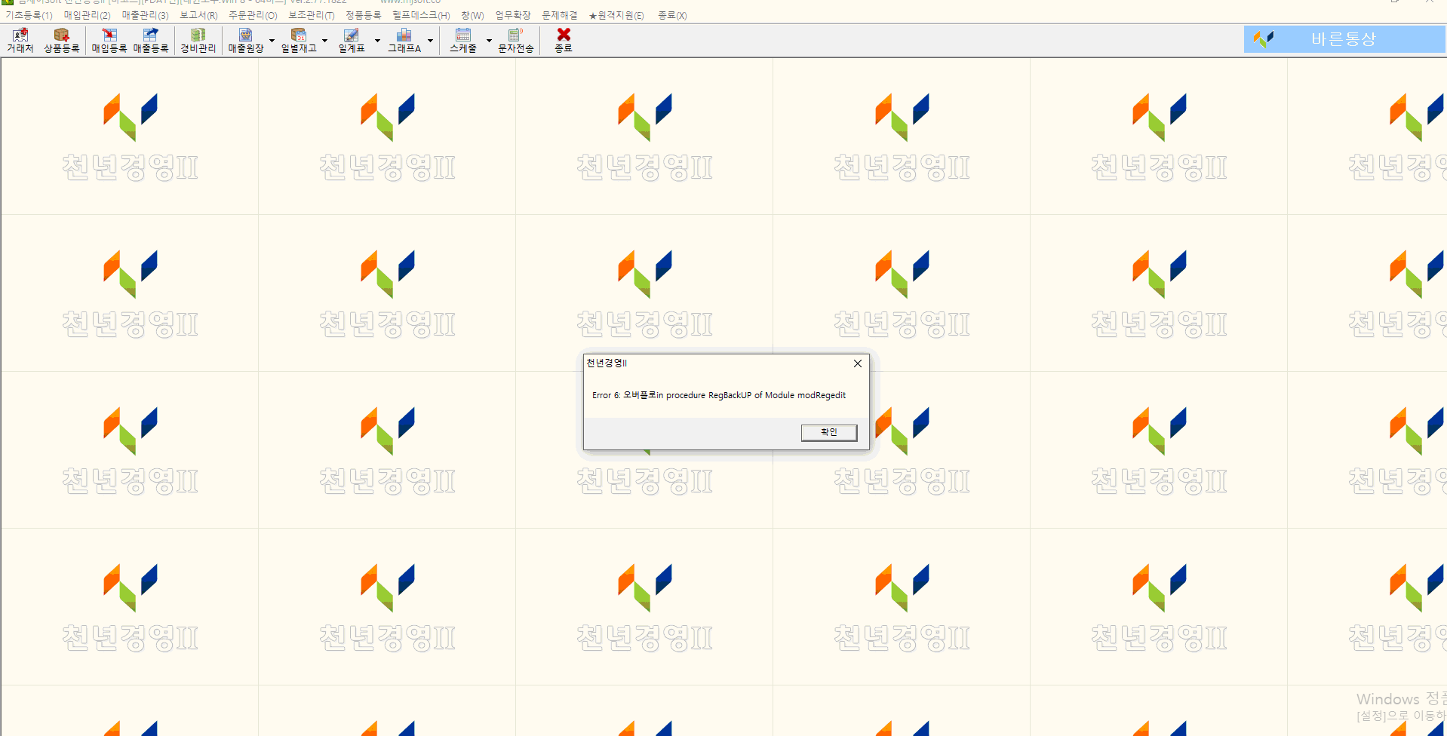Click the 바른통상 company banner
Screen dimensions: 1447x736
(1344, 39)
